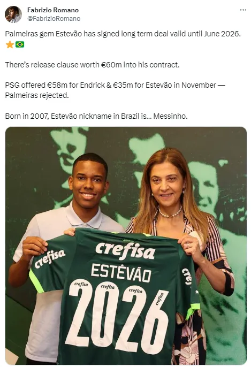Open Fabrizio Romano's profile avatar

tap(13, 14)
